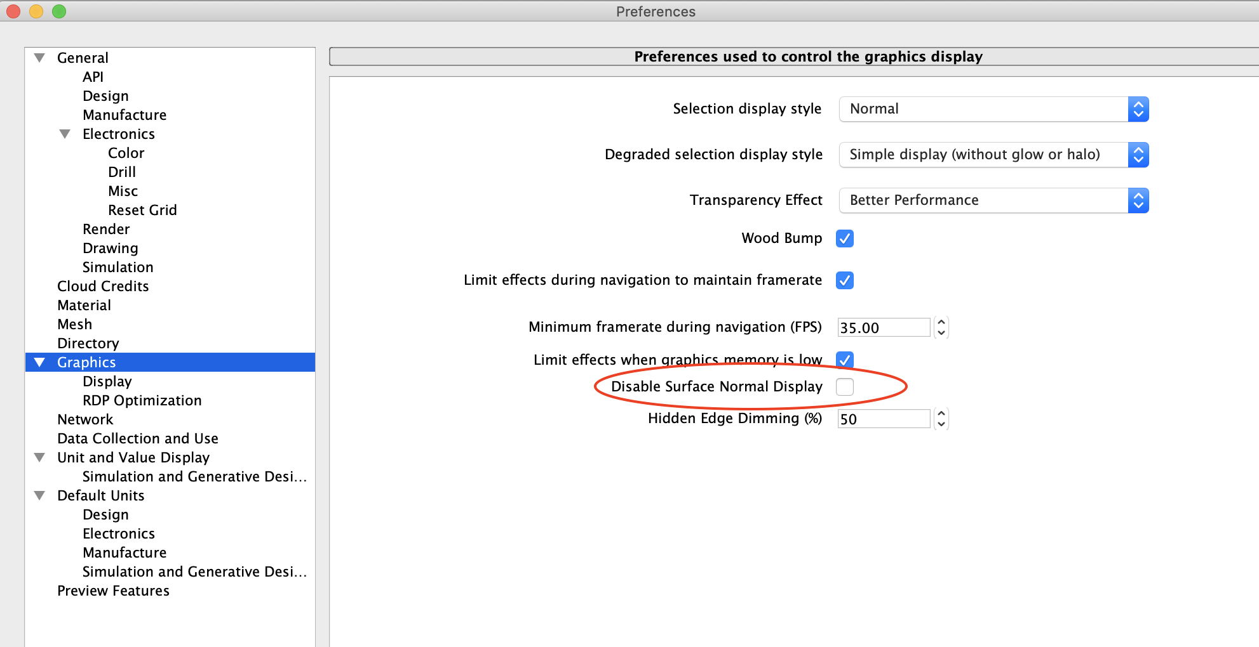Open Drill preferences
The image size is (1259, 647).
(x=122, y=172)
